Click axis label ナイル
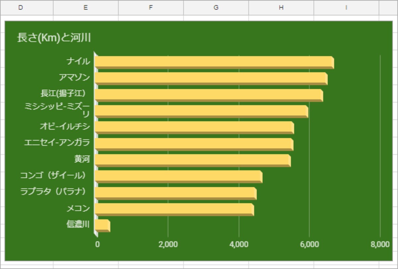 pos(78,61)
